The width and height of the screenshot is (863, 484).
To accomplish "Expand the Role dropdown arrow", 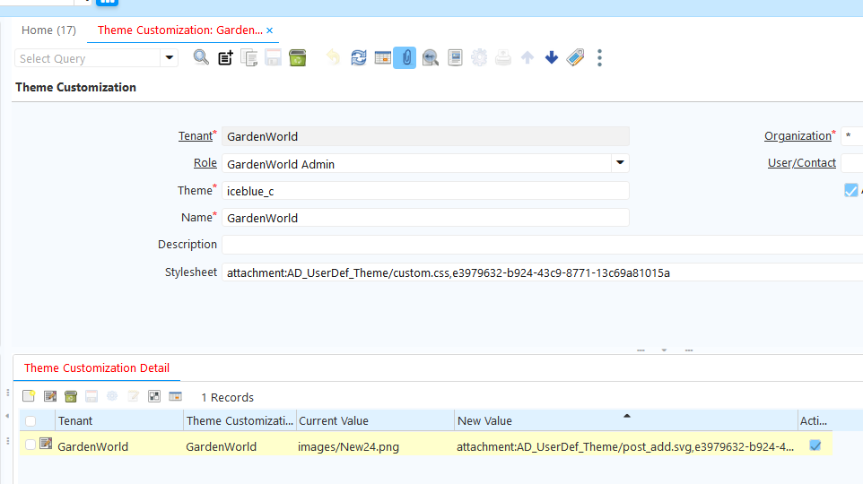I will tap(620, 163).
